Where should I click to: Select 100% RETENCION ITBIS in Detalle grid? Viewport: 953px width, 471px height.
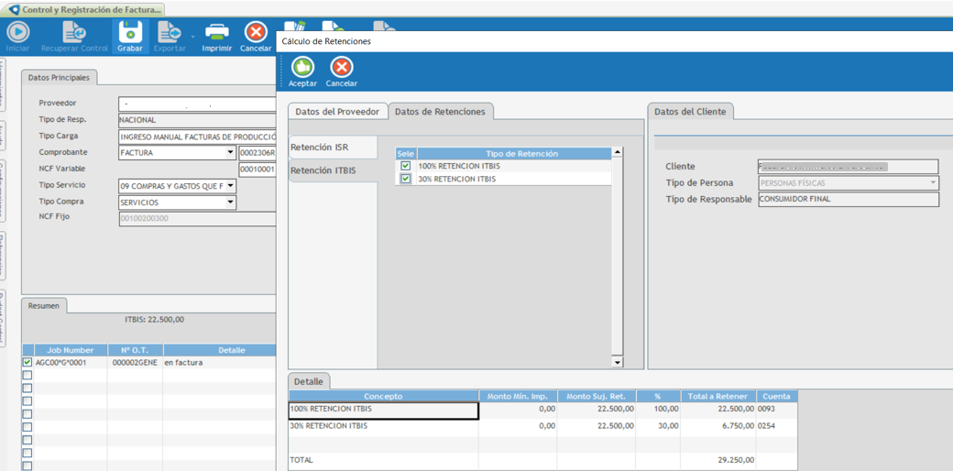[x=384, y=411]
